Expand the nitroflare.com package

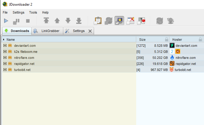(5, 57)
